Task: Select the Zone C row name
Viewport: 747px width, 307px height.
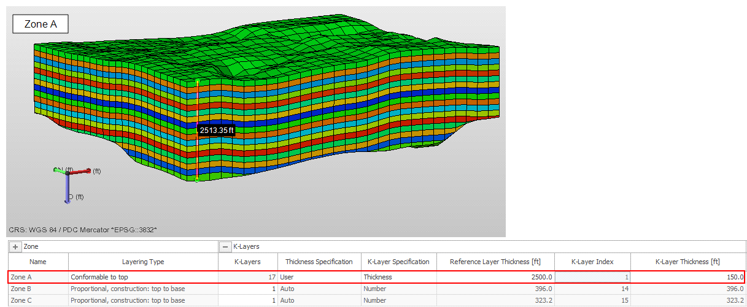Action: pos(21,300)
